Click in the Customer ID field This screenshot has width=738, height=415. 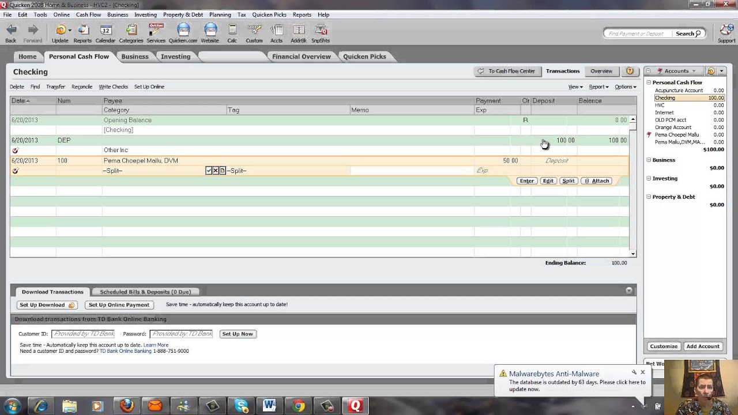[83, 334]
